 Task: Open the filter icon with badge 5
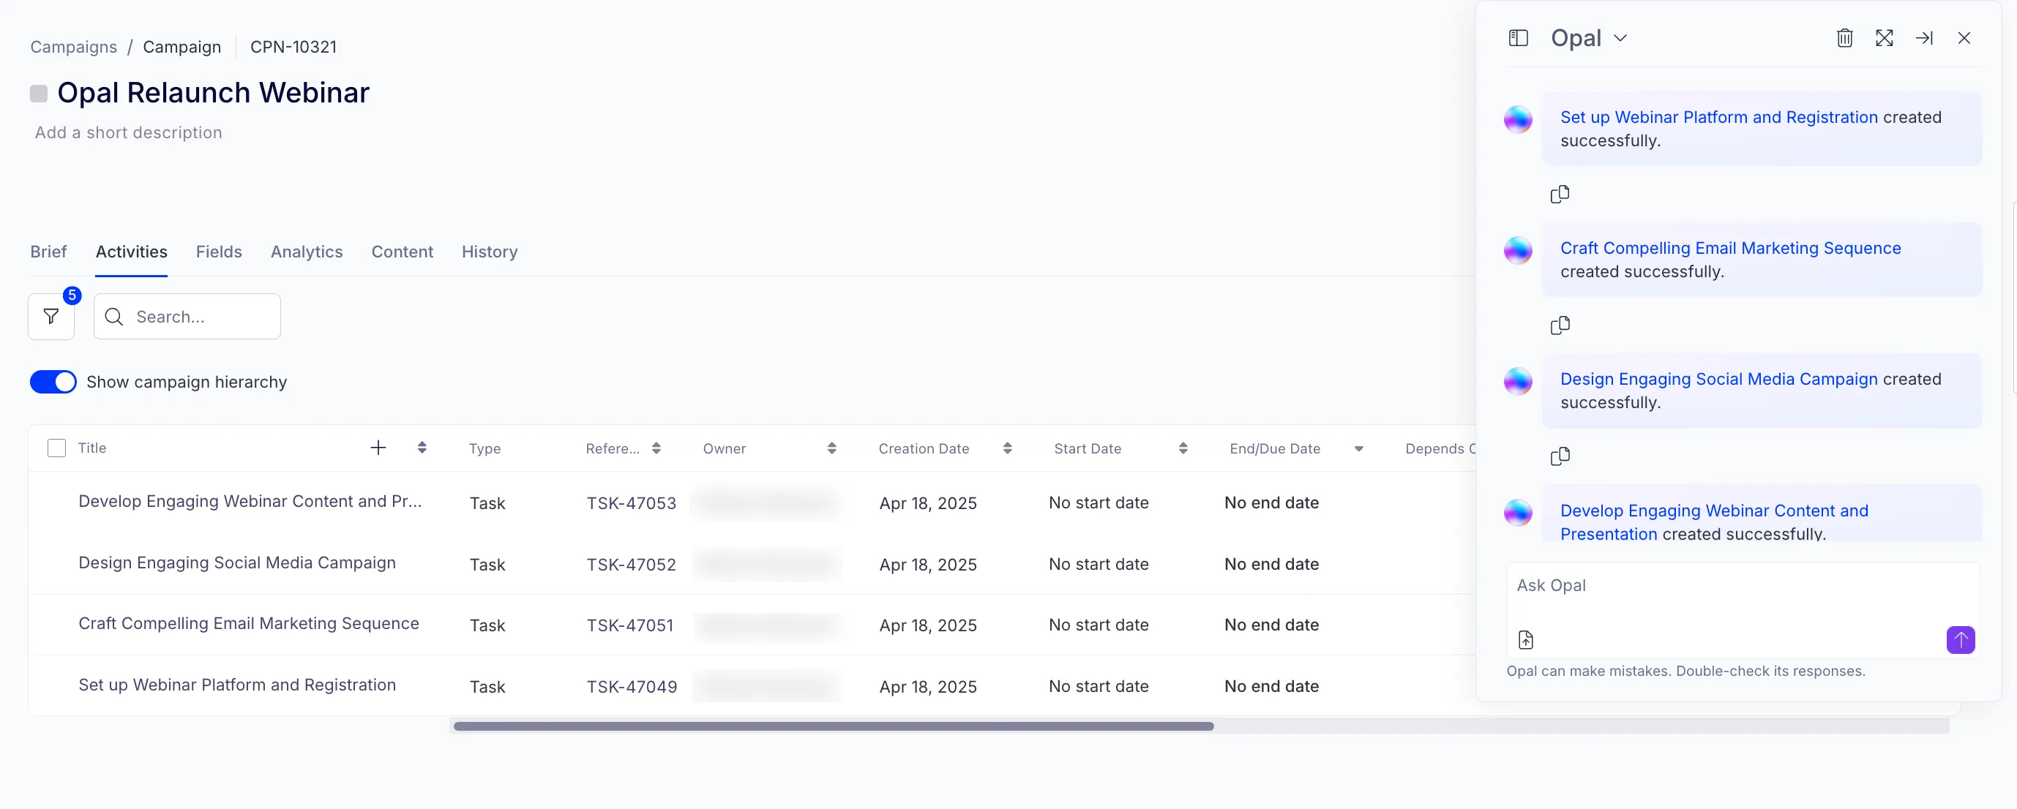[51, 316]
